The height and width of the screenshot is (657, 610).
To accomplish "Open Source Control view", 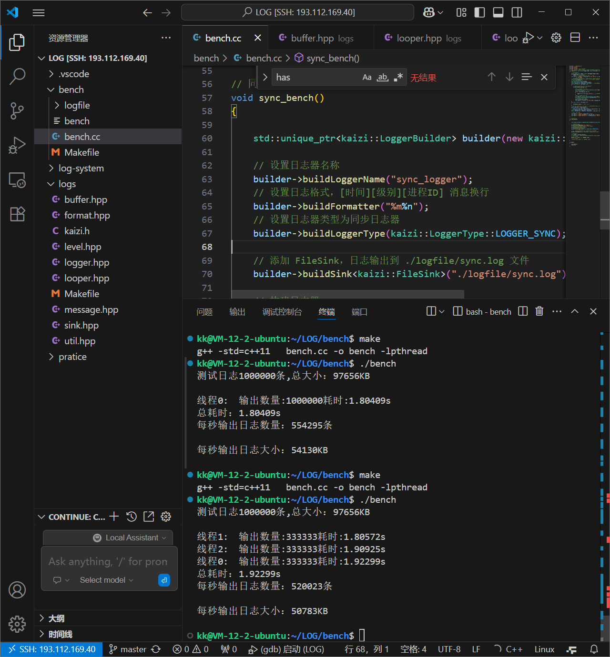I will [x=17, y=111].
